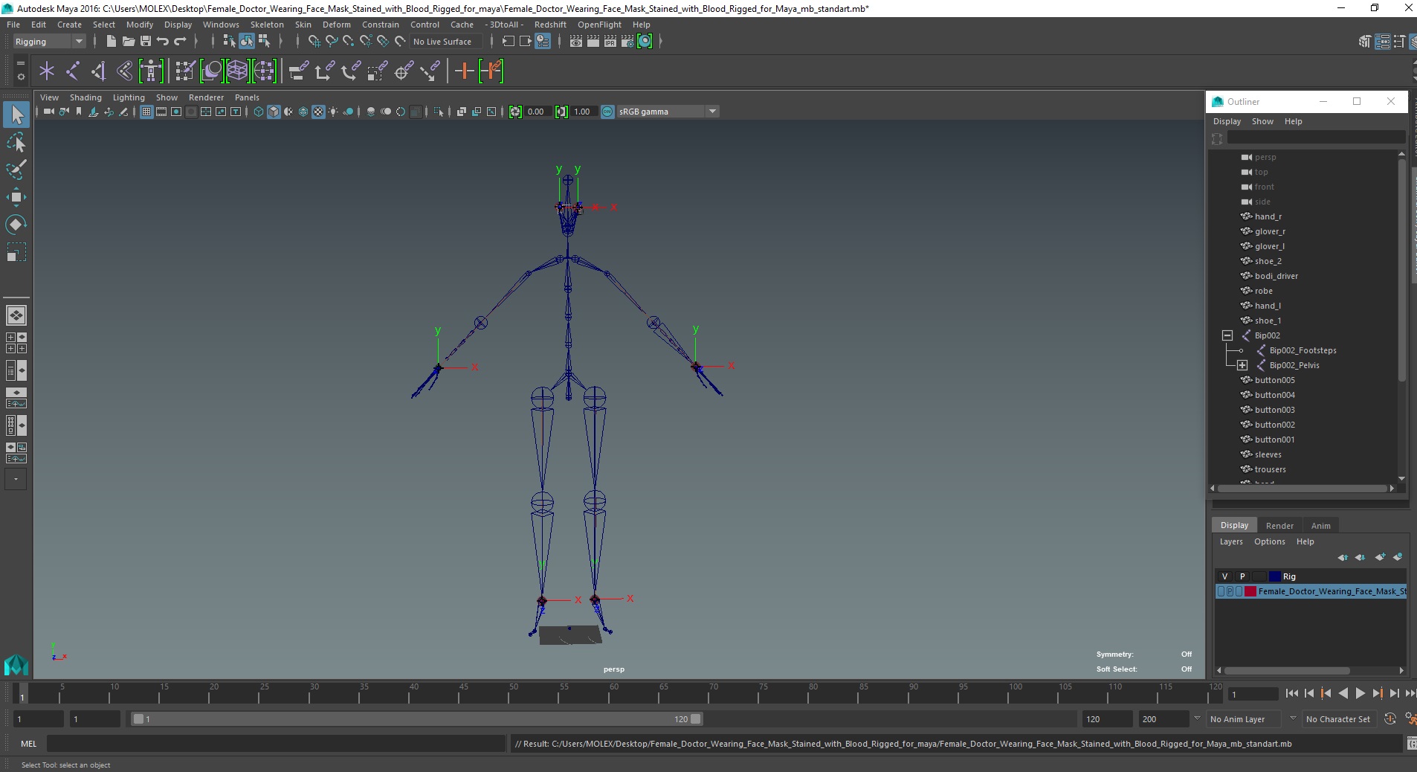Click the IK Handle shelf icon
The width and height of the screenshot is (1417, 772).
(98, 71)
